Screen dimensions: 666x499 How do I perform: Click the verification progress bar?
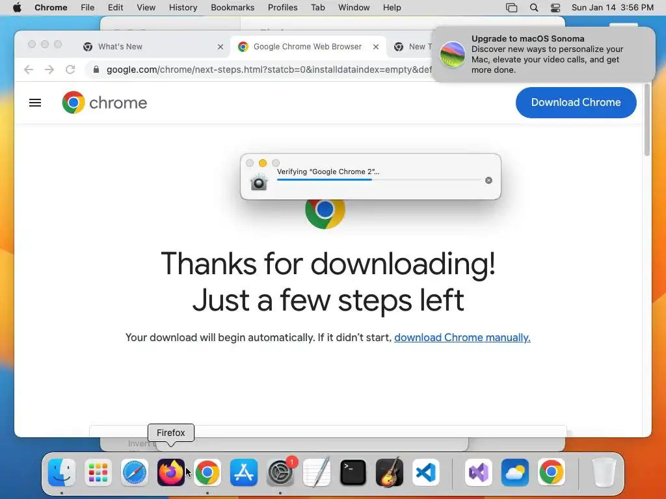click(x=379, y=179)
